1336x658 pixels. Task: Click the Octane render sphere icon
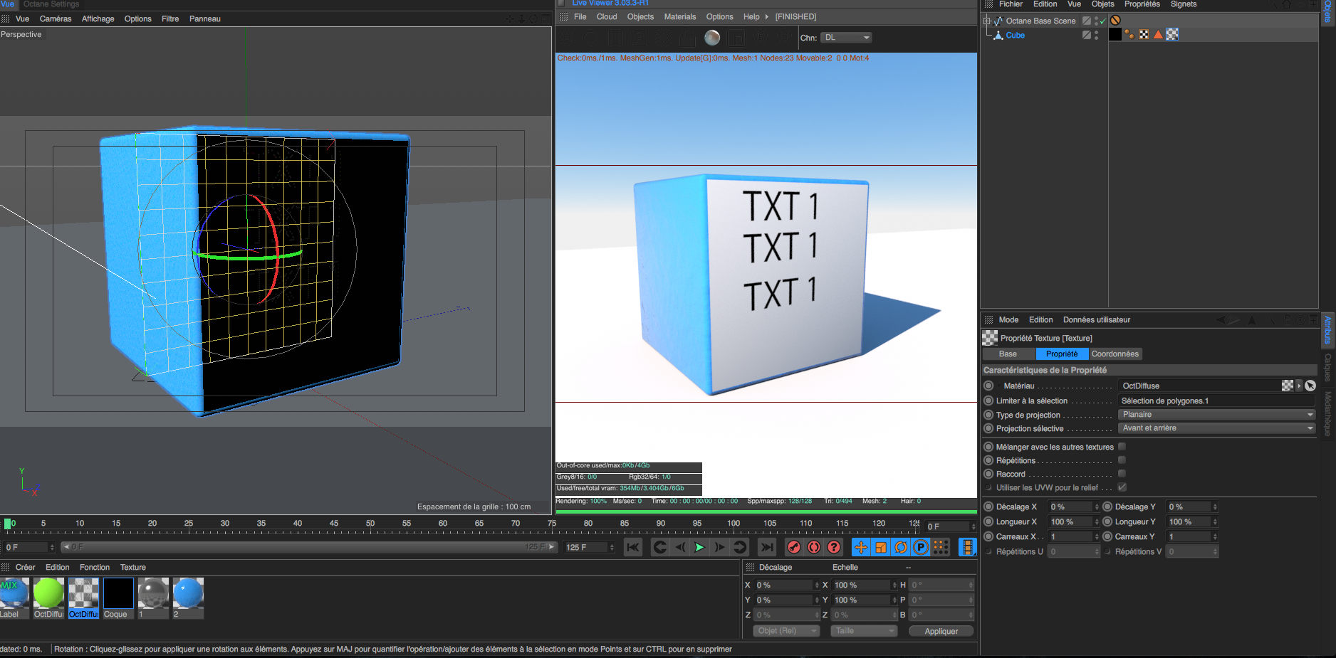click(x=712, y=38)
